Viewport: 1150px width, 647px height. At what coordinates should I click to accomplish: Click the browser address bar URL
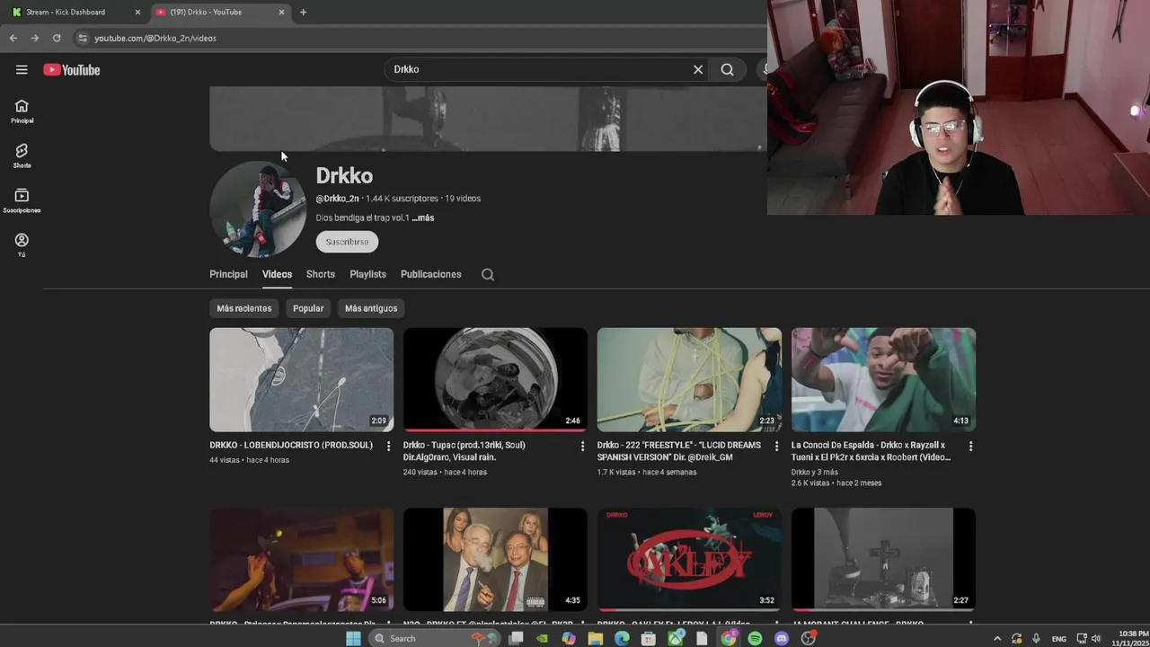tap(155, 38)
